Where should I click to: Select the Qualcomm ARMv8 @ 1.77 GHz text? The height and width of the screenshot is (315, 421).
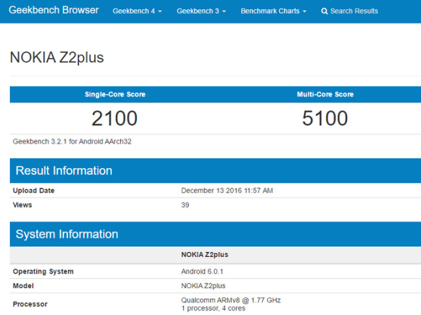click(231, 300)
